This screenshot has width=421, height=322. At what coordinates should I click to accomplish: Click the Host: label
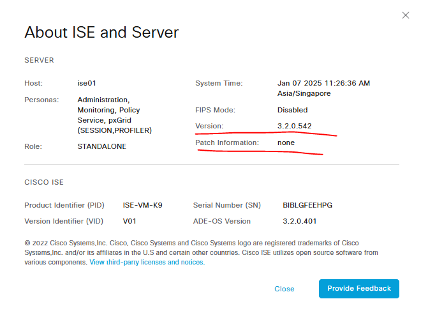click(x=34, y=83)
